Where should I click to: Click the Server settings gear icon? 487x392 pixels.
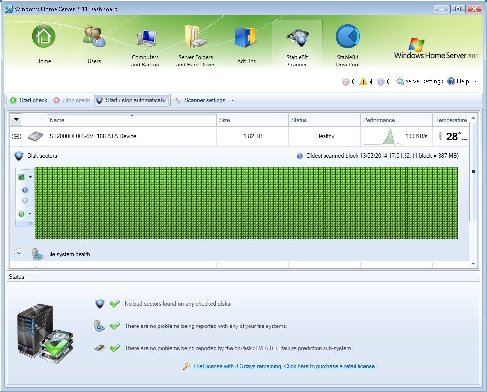coord(400,81)
